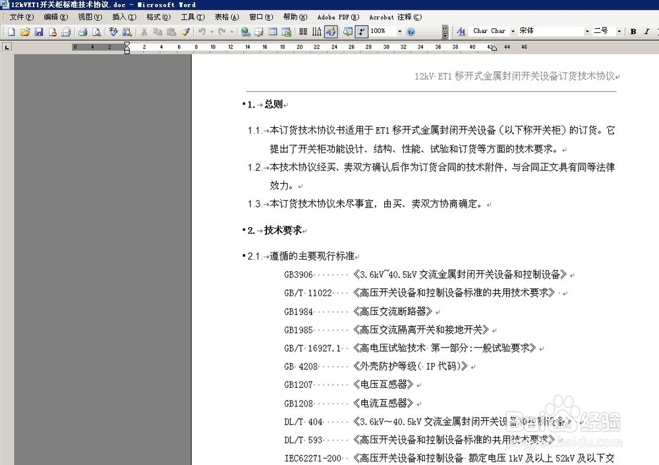Open the 插入(I) menu

coord(124,17)
